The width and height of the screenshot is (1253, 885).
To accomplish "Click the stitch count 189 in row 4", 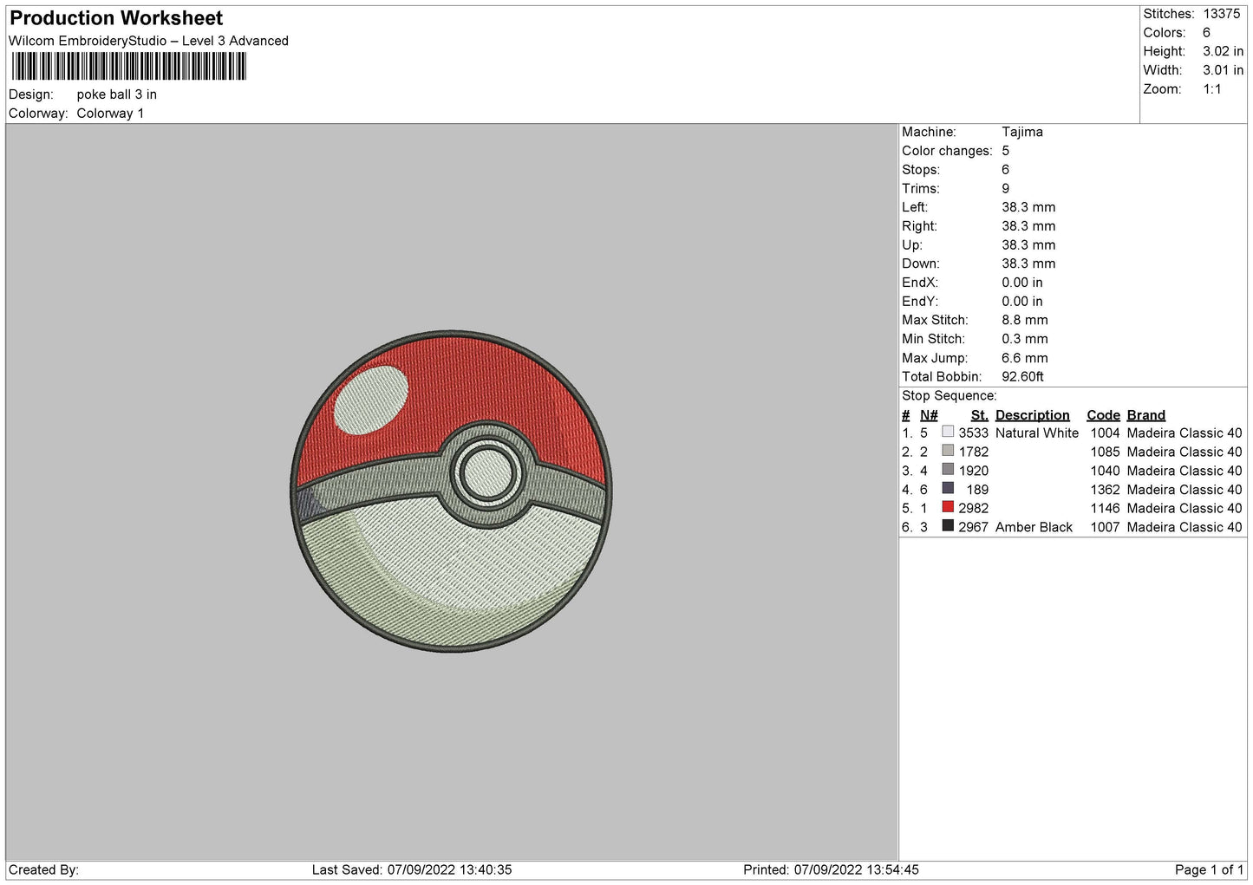I will tap(977, 489).
